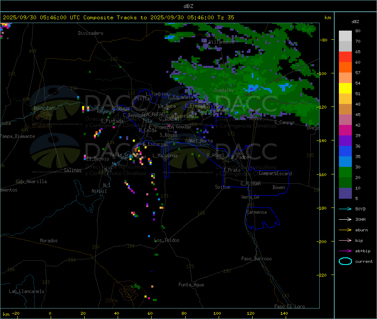Image resolution: width=377 pixels, height=319 pixels.
Task: Click the 'C_Espanola' map label
Action: pyautogui.click(x=181, y=97)
